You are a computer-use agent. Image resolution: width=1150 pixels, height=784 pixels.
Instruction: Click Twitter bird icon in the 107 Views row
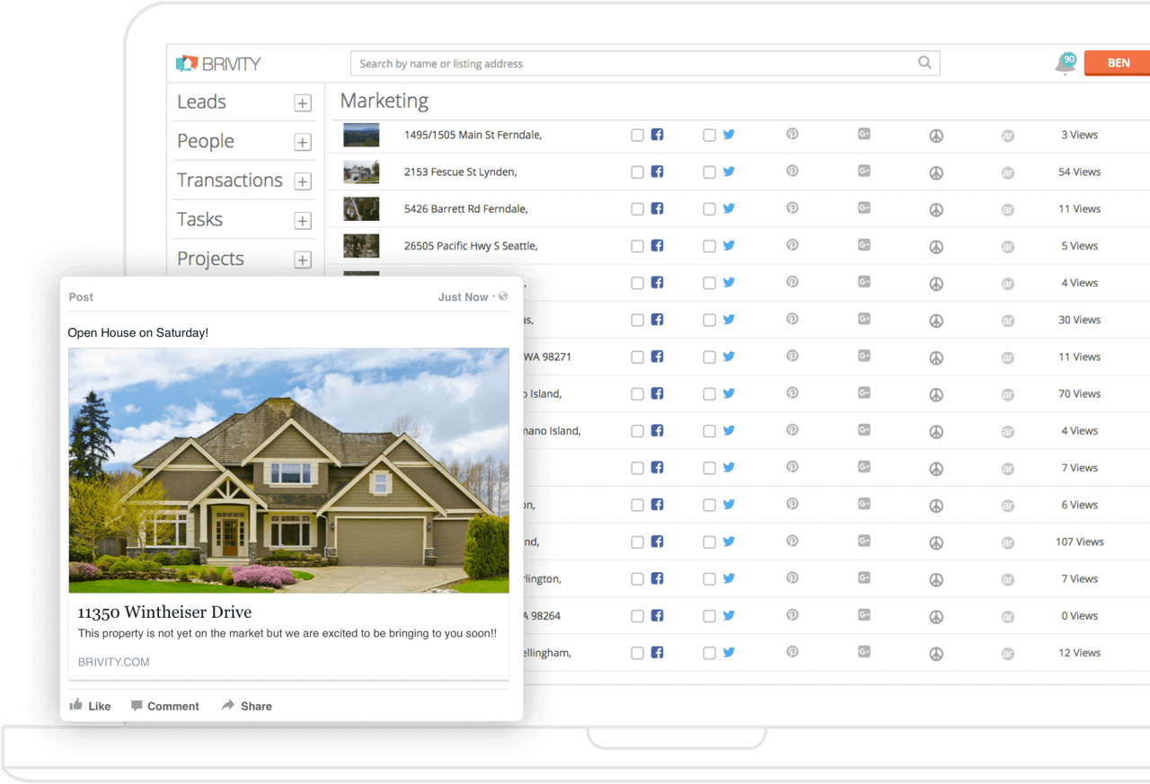point(729,542)
